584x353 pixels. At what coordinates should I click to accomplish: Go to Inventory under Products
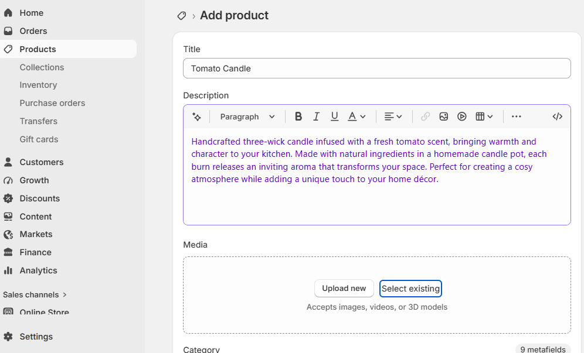coord(38,85)
